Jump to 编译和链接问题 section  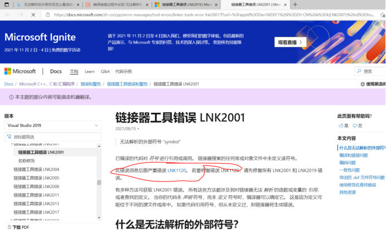click(353, 155)
